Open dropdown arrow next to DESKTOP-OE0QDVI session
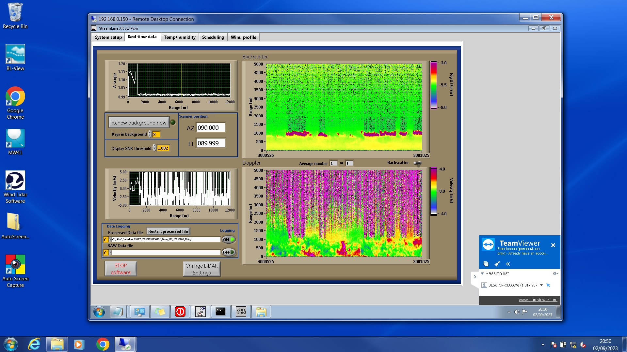This screenshot has height=352, width=627. [541, 285]
